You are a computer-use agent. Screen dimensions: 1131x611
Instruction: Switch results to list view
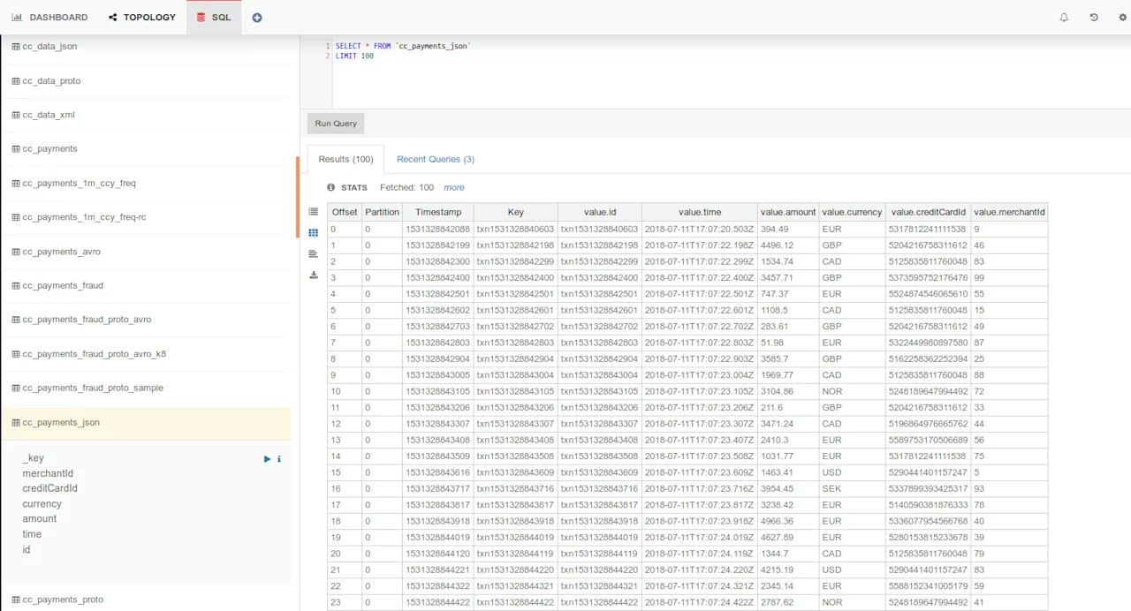(313, 212)
